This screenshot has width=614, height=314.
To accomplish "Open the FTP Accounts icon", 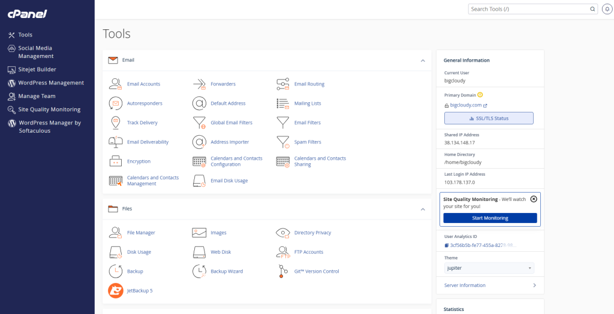I will point(283,252).
